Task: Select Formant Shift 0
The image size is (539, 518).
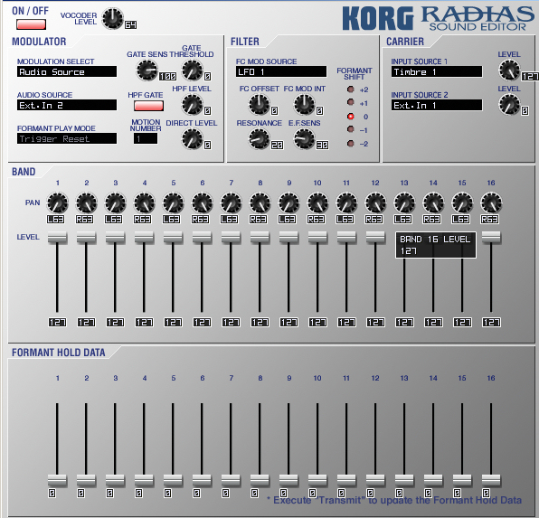Action: (351, 117)
